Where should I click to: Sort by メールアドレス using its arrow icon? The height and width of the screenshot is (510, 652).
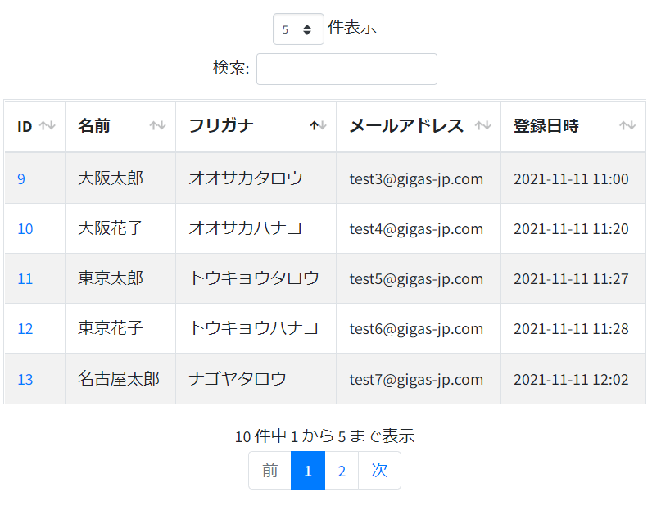(x=482, y=125)
